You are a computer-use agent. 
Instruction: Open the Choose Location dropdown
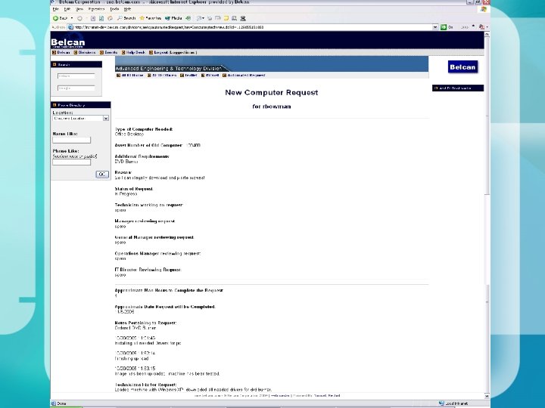pyautogui.click(x=81, y=119)
